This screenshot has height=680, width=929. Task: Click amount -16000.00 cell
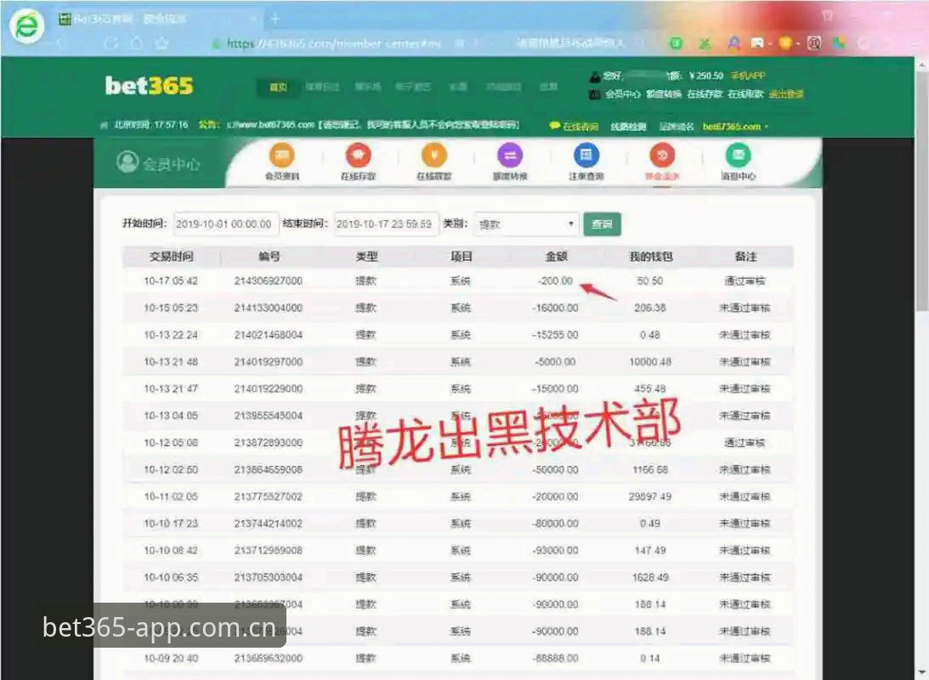555,308
